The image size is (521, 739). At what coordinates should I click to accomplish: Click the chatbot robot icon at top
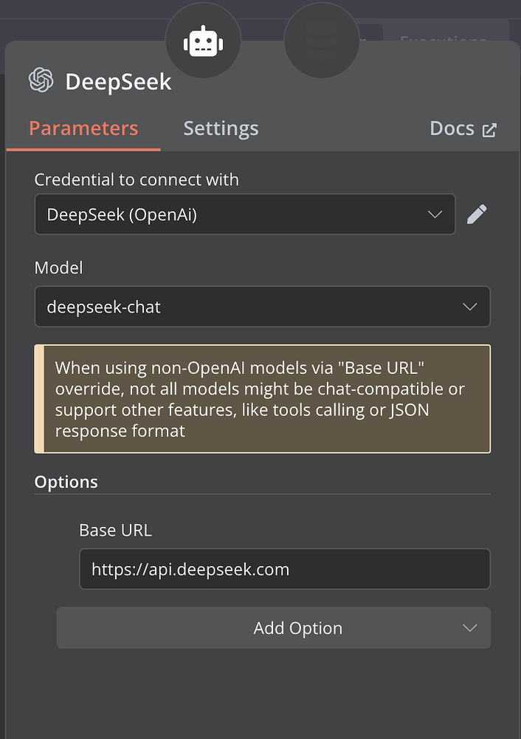tap(204, 41)
